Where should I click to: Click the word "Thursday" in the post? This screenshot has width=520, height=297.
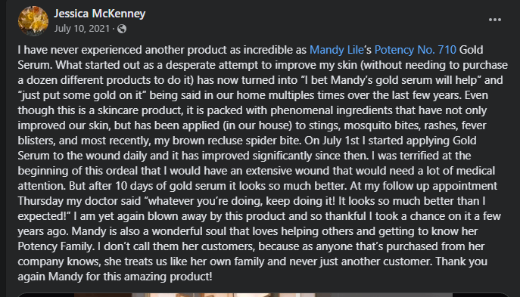[40, 201]
